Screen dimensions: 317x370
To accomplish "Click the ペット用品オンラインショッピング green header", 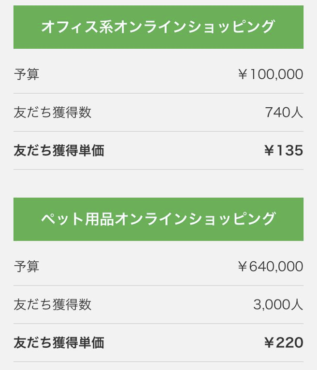I will (x=158, y=219).
